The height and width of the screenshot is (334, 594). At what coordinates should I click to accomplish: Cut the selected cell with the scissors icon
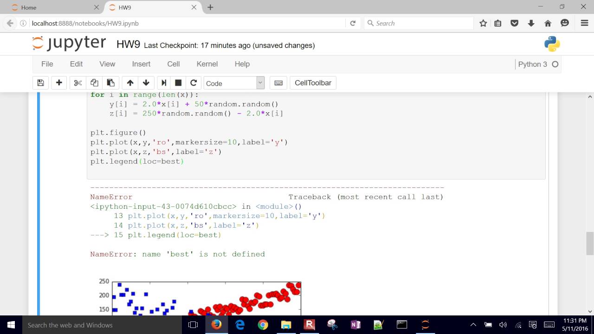(78, 83)
